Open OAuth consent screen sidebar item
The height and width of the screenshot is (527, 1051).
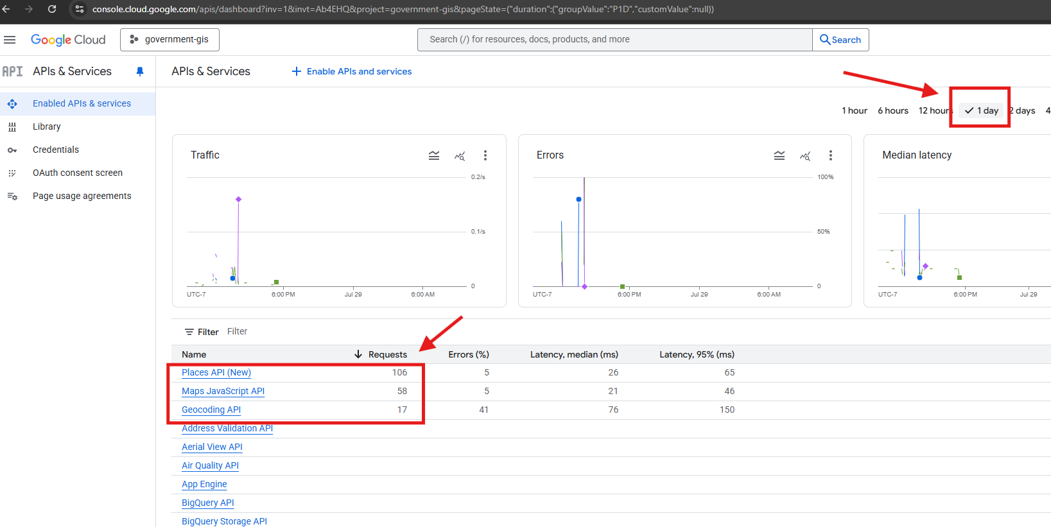[78, 173]
